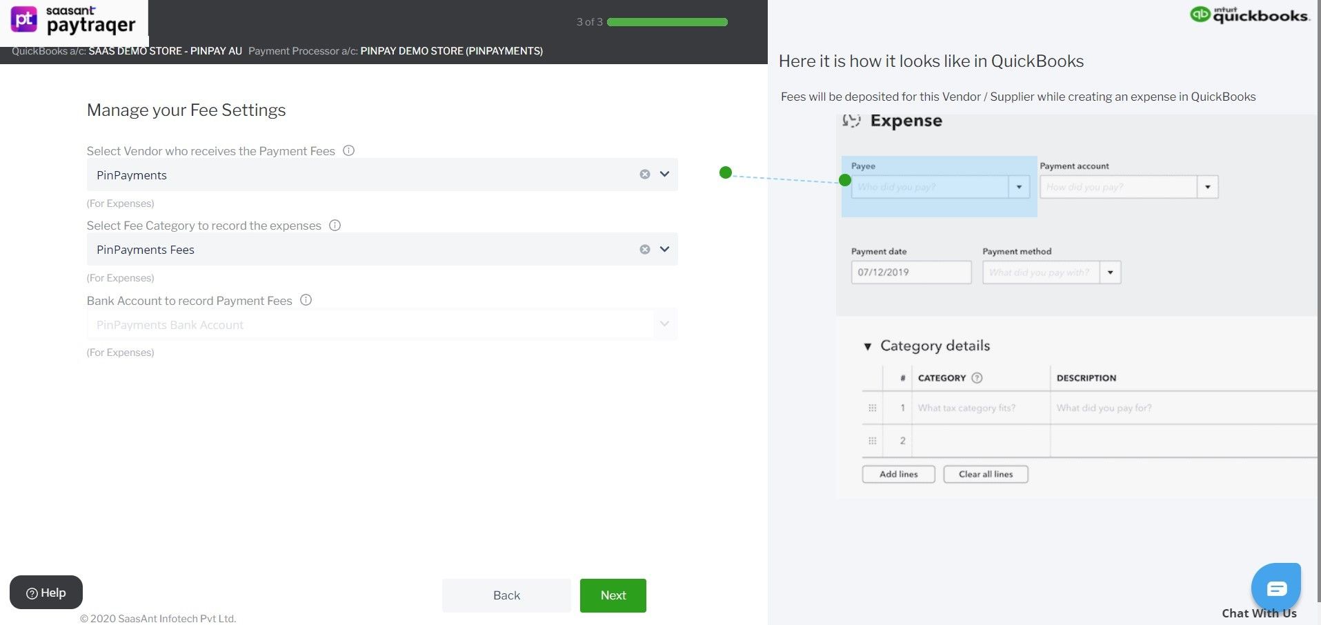Image resolution: width=1321 pixels, height=625 pixels.
Task: Click row number 2 in Category details
Action: click(x=902, y=441)
